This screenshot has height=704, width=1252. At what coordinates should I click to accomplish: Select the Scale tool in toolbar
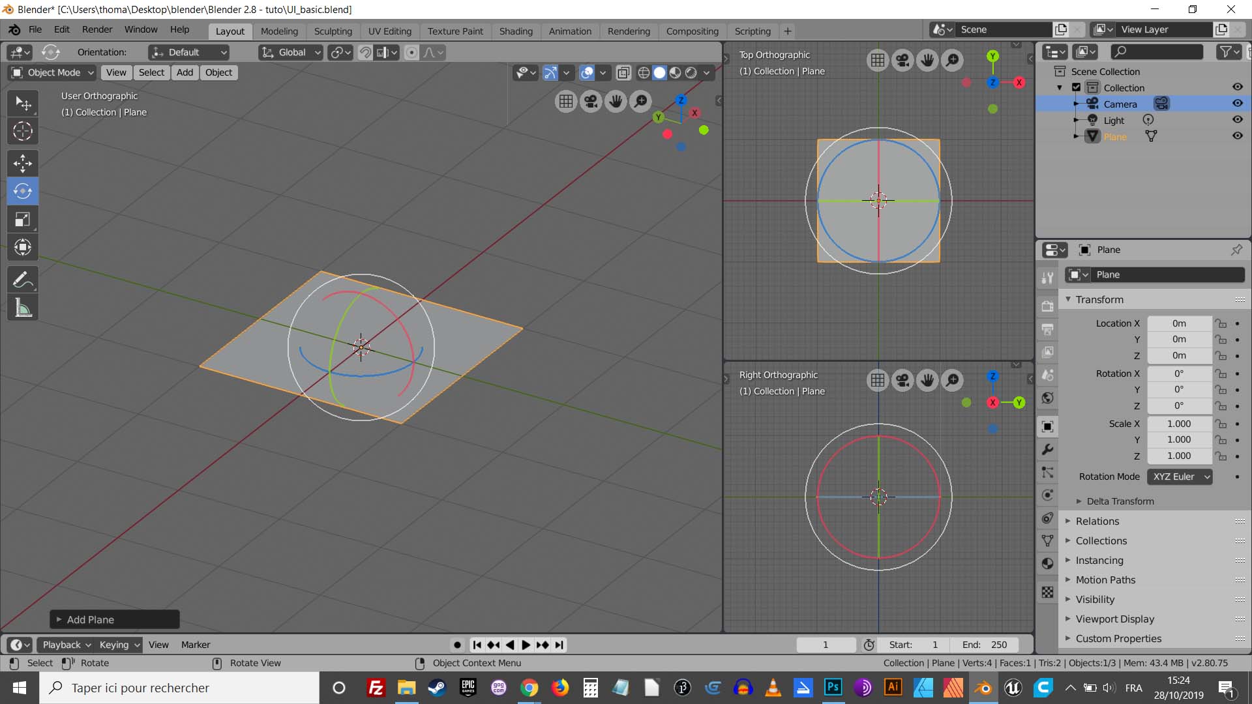(23, 220)
